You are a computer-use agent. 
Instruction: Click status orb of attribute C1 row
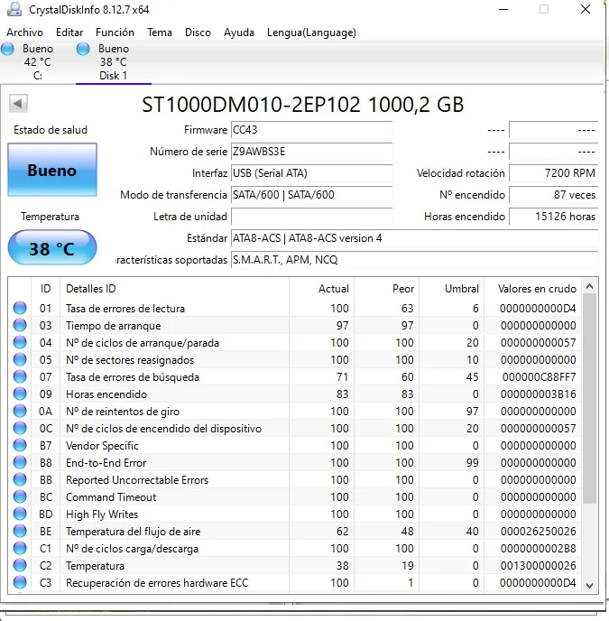pyautogui.click(x=20, y=548)
